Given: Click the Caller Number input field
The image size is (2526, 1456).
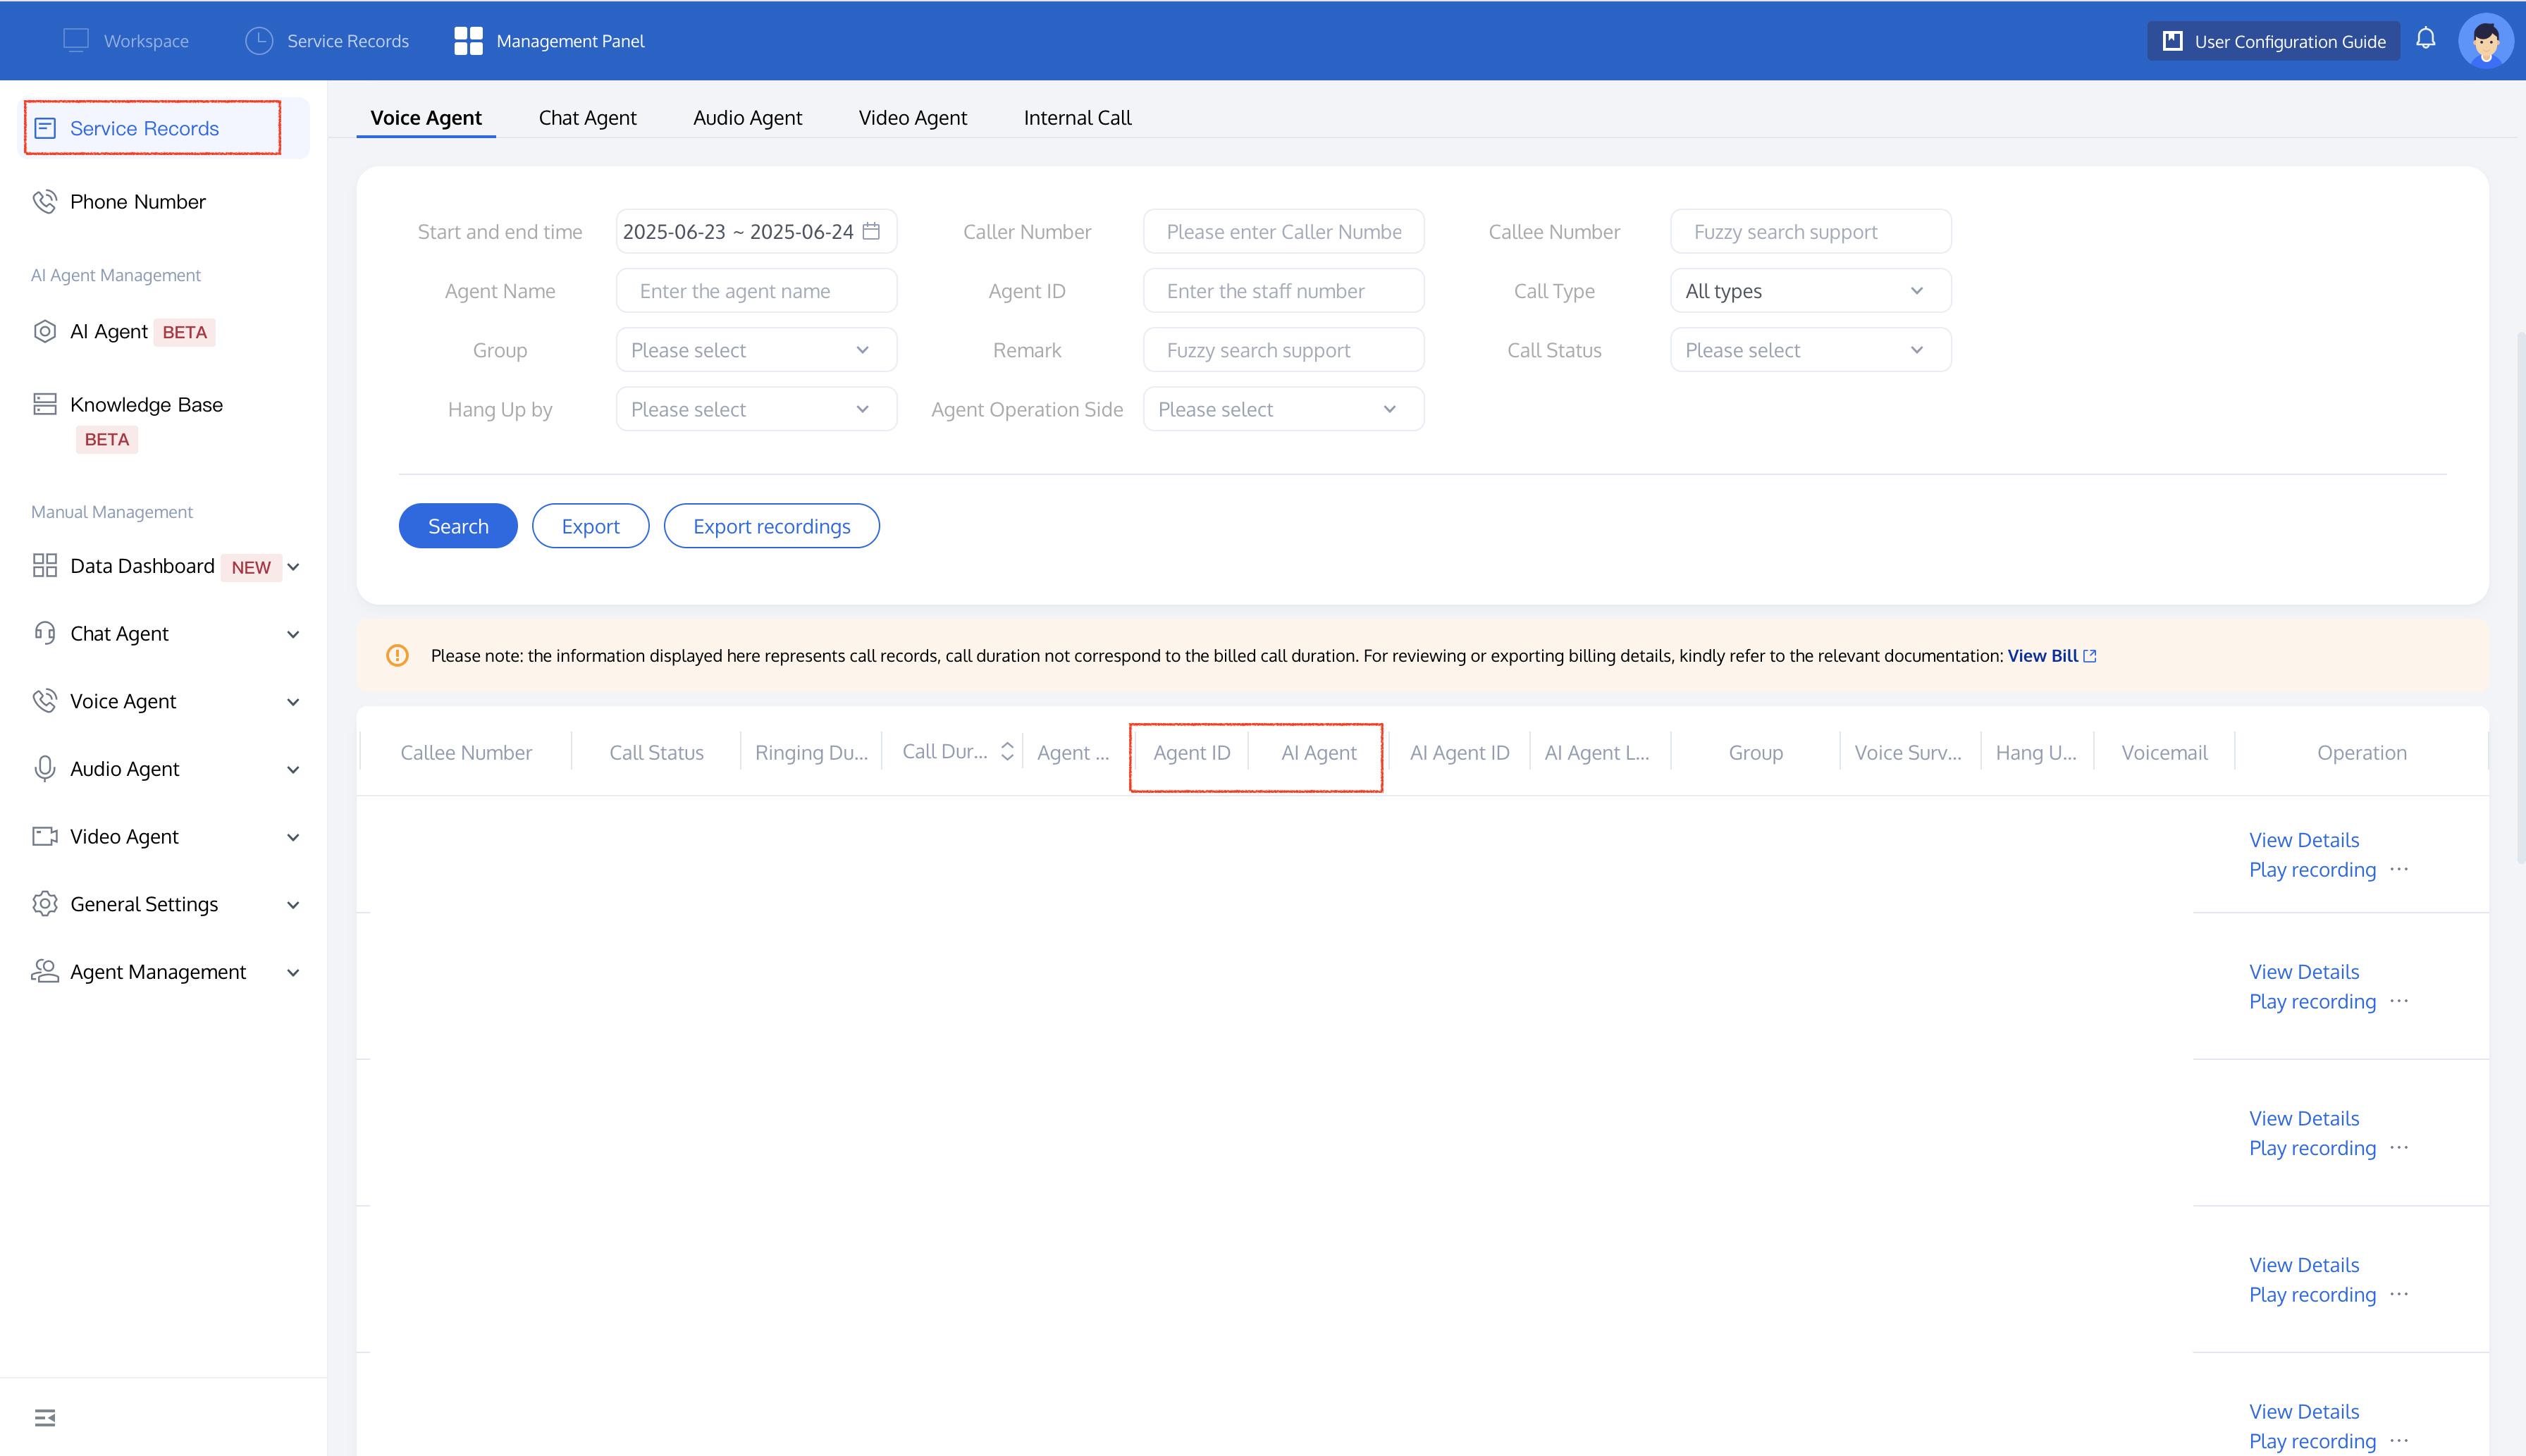Looking at the screenshot, I should click(1283, 232).
